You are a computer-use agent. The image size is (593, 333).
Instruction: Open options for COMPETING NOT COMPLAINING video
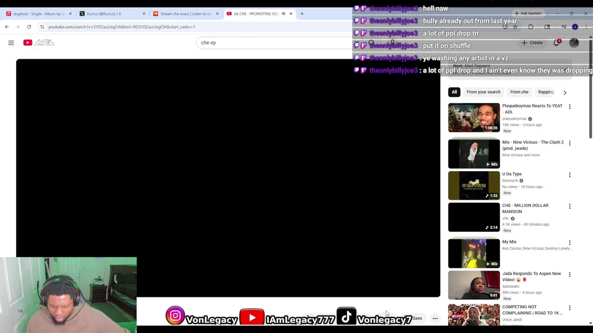570,308
